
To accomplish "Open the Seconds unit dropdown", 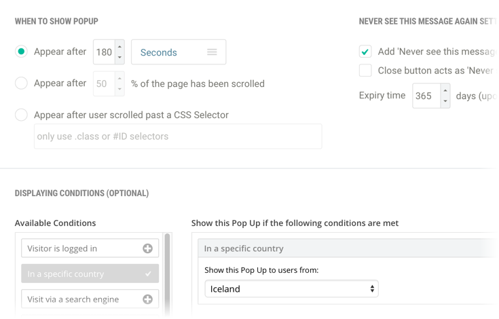I will coord(179,52).
